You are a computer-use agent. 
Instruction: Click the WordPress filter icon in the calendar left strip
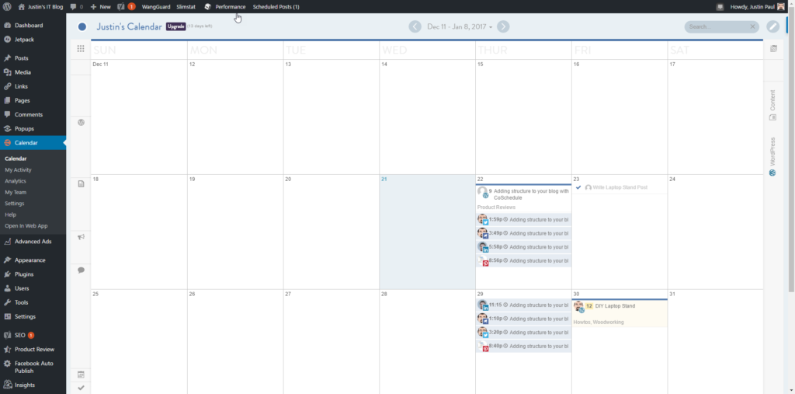pos(81,122)
